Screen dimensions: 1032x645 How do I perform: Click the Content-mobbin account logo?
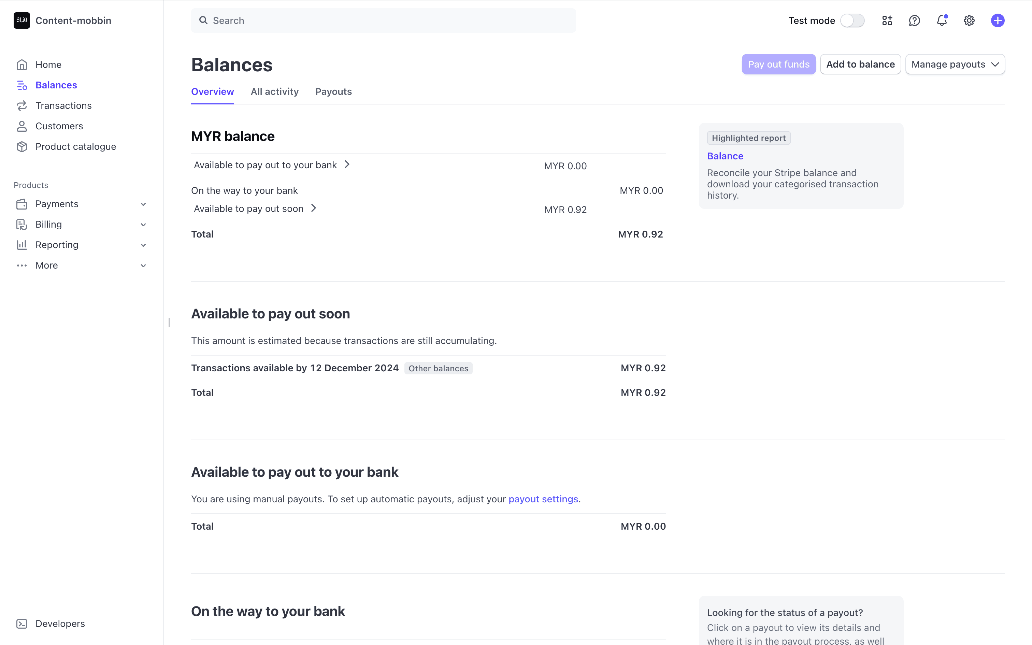[22, 20]
